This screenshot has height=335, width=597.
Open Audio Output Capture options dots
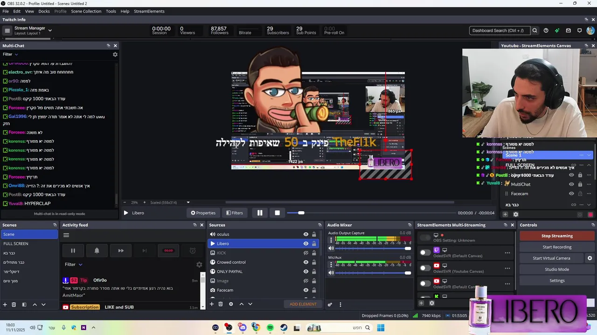[x=331, y=241]
